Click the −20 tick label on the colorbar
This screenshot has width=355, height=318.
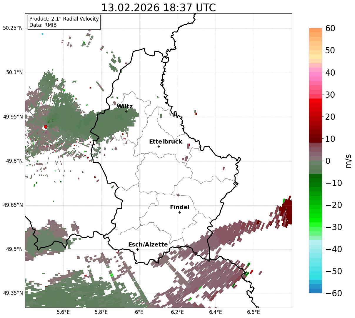tap(334, 205)
